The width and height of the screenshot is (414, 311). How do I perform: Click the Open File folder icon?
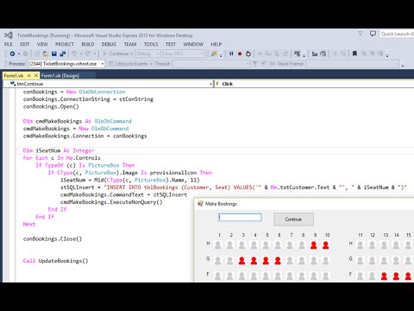[x=46, y=54]
